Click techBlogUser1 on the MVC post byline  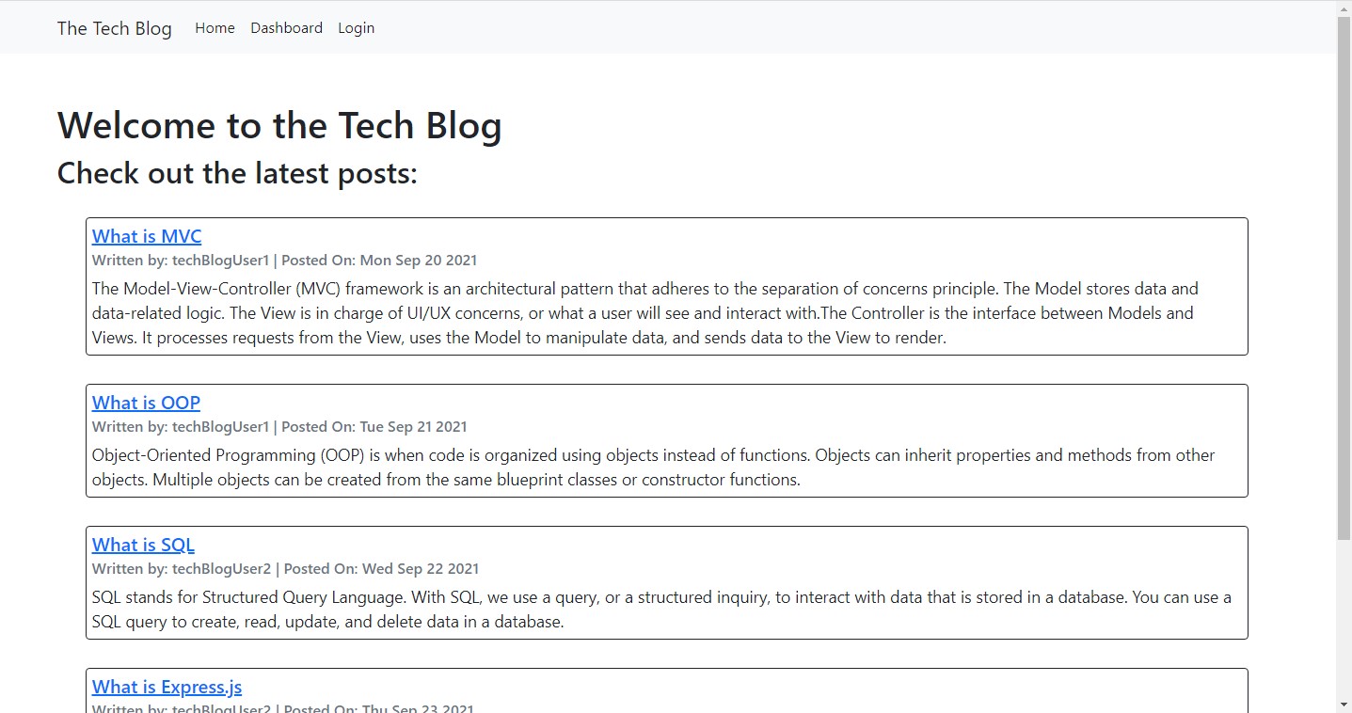click(x=220, y=260)
